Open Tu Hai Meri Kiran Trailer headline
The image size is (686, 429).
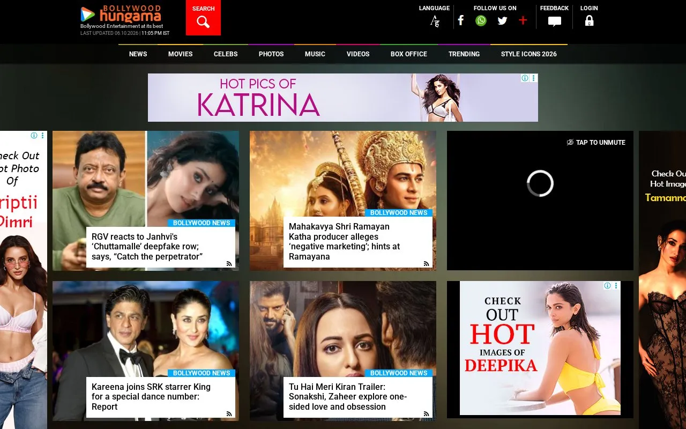(348, 397)
